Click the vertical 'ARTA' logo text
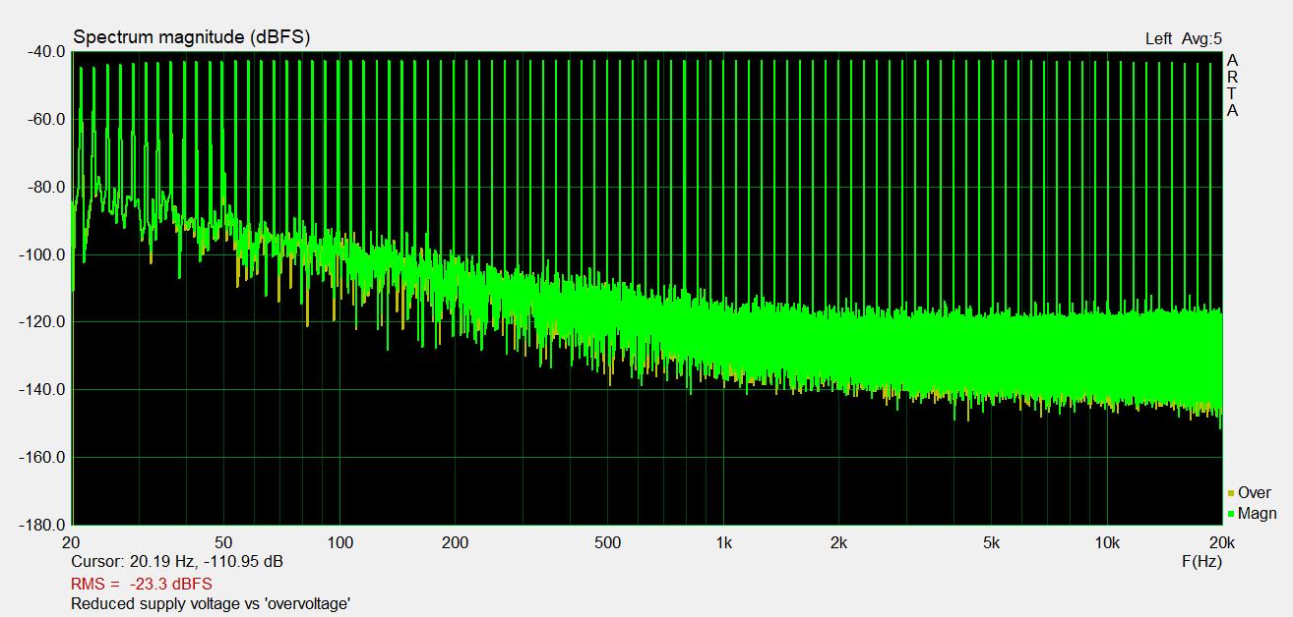Viewport: 1293px width, 617px height. coord(1232,85)
